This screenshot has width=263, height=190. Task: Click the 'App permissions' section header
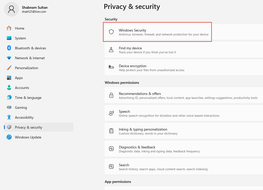(x=118, y=182)
